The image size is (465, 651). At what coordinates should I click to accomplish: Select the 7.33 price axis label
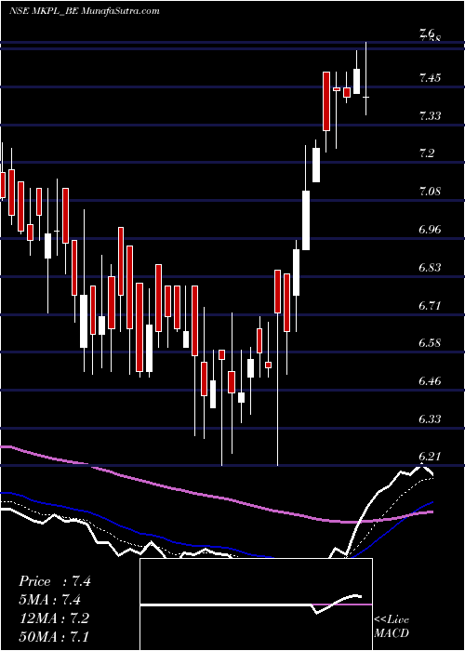pyautogui.click(x=430, y=116)
